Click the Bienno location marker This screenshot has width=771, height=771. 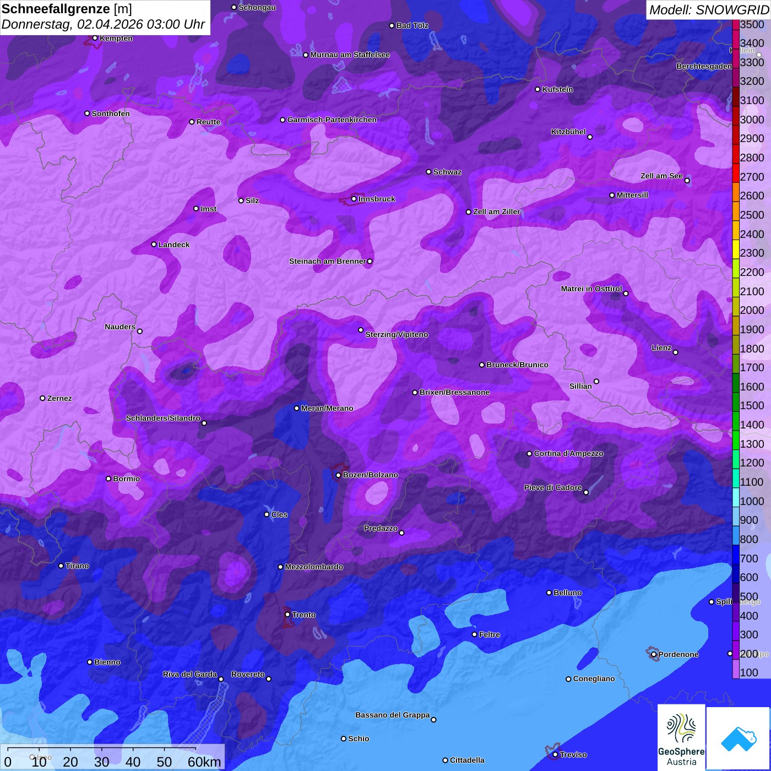[90, 662]
